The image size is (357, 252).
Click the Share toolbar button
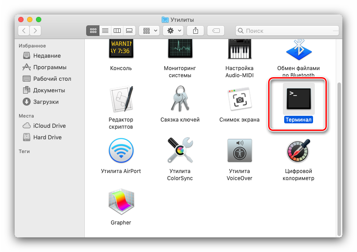[195, 31]
